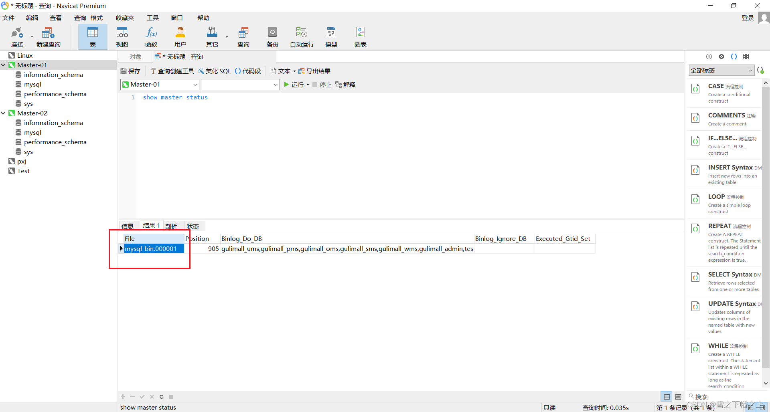Click the add record plus icon

coord(123,397)
